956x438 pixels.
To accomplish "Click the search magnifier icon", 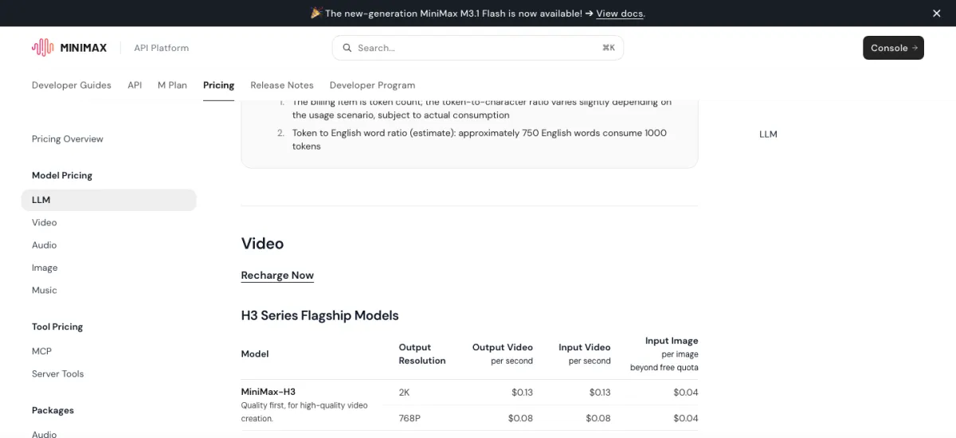I will (x=347, y=48).
